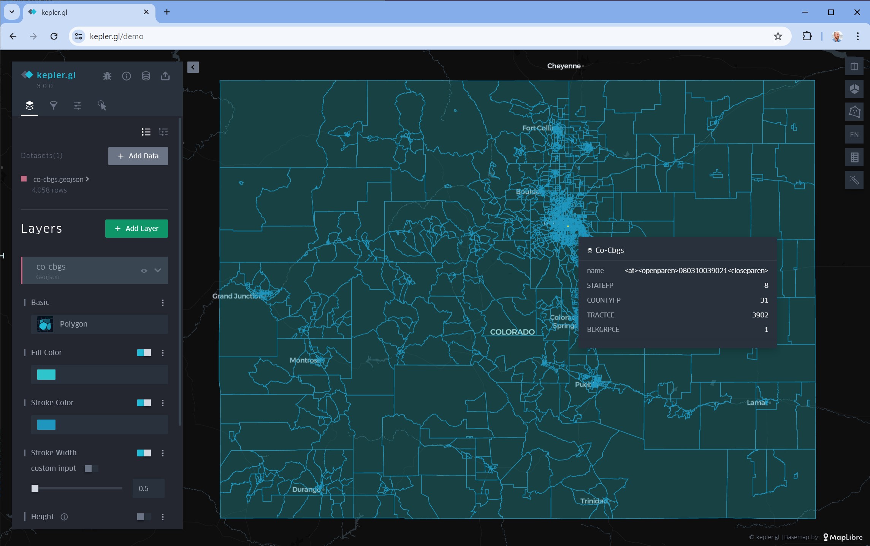Screen dimensions: 870x546
Task: Toggle 3D map view icon
Action: coord(854,89)
